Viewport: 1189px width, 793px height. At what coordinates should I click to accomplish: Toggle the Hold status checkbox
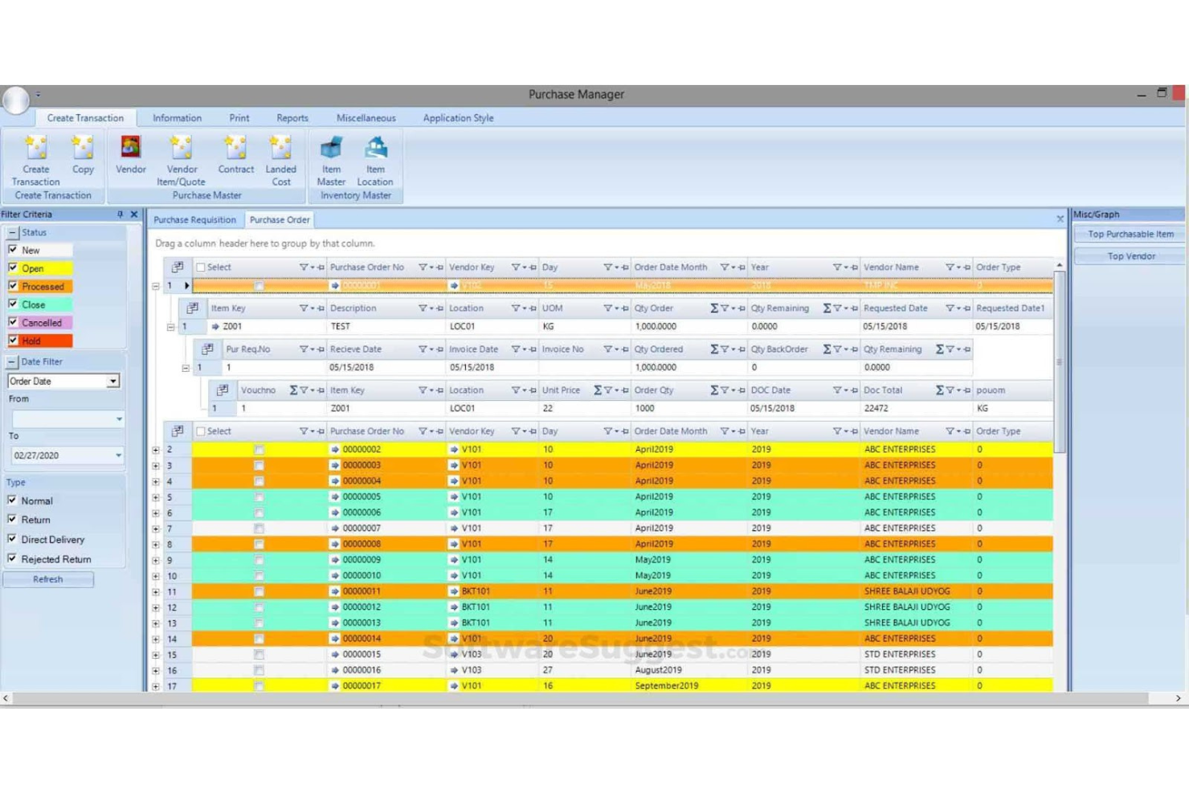click(x=13, y=341)
